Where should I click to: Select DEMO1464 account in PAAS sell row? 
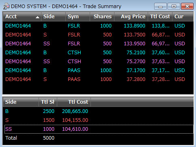pyautogui.click(x=18, y=79)
